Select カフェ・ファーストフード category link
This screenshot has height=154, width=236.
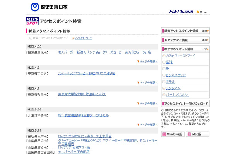(180, 56)
